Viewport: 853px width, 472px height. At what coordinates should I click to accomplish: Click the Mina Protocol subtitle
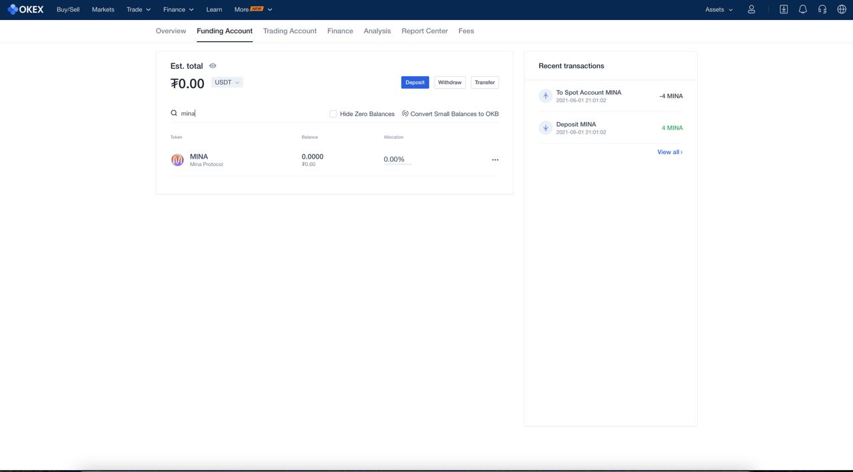click(x=207, y=165)
